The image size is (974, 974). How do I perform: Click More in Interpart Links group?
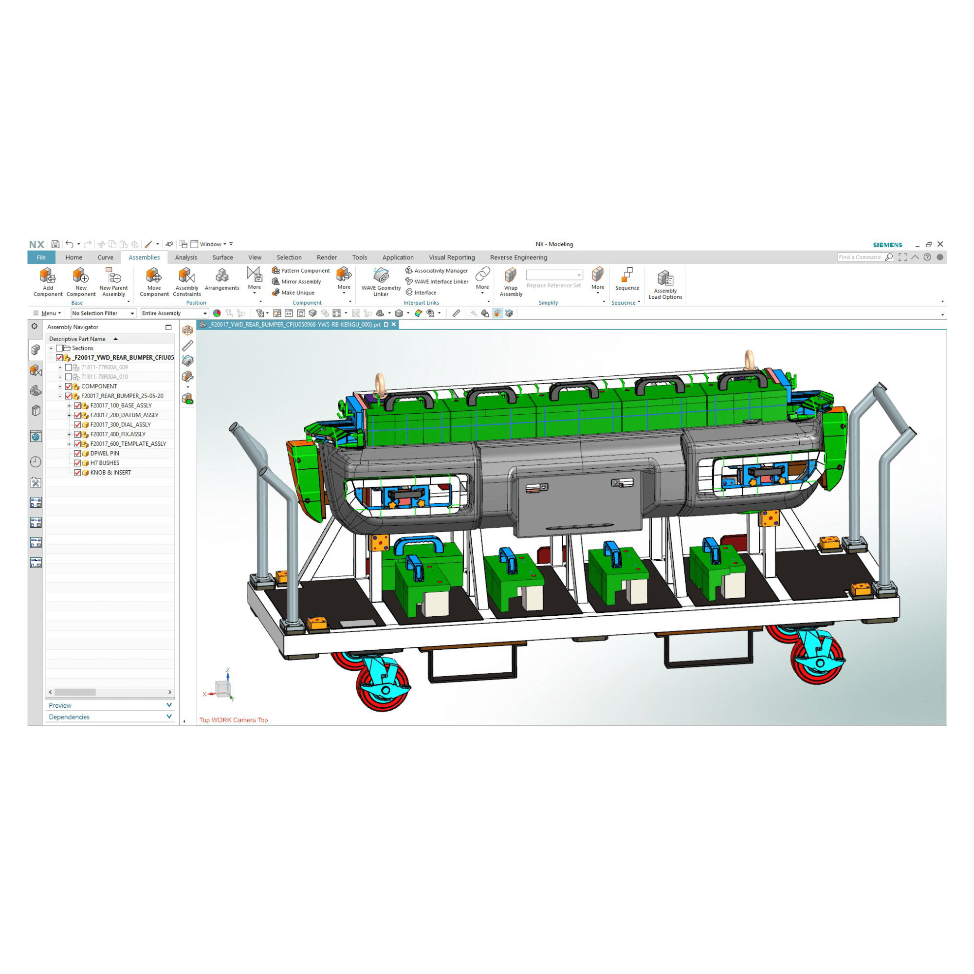coord(482,280)
